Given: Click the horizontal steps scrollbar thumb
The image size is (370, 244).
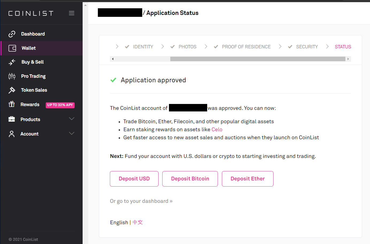Looking at the screenshot, I should click(258, 59).
